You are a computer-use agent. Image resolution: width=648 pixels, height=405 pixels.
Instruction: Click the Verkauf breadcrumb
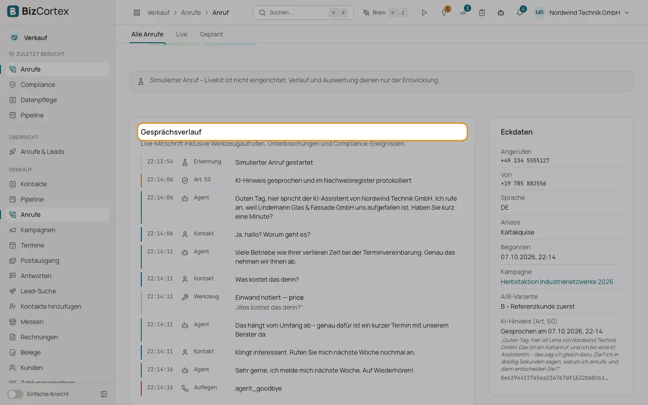point(158,13)
